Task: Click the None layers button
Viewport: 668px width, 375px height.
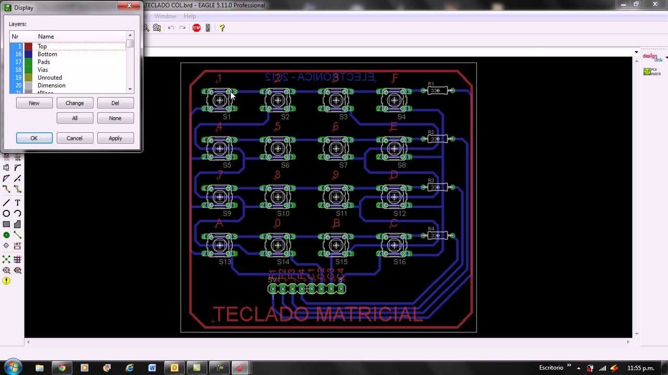Action: coord(115,118)
